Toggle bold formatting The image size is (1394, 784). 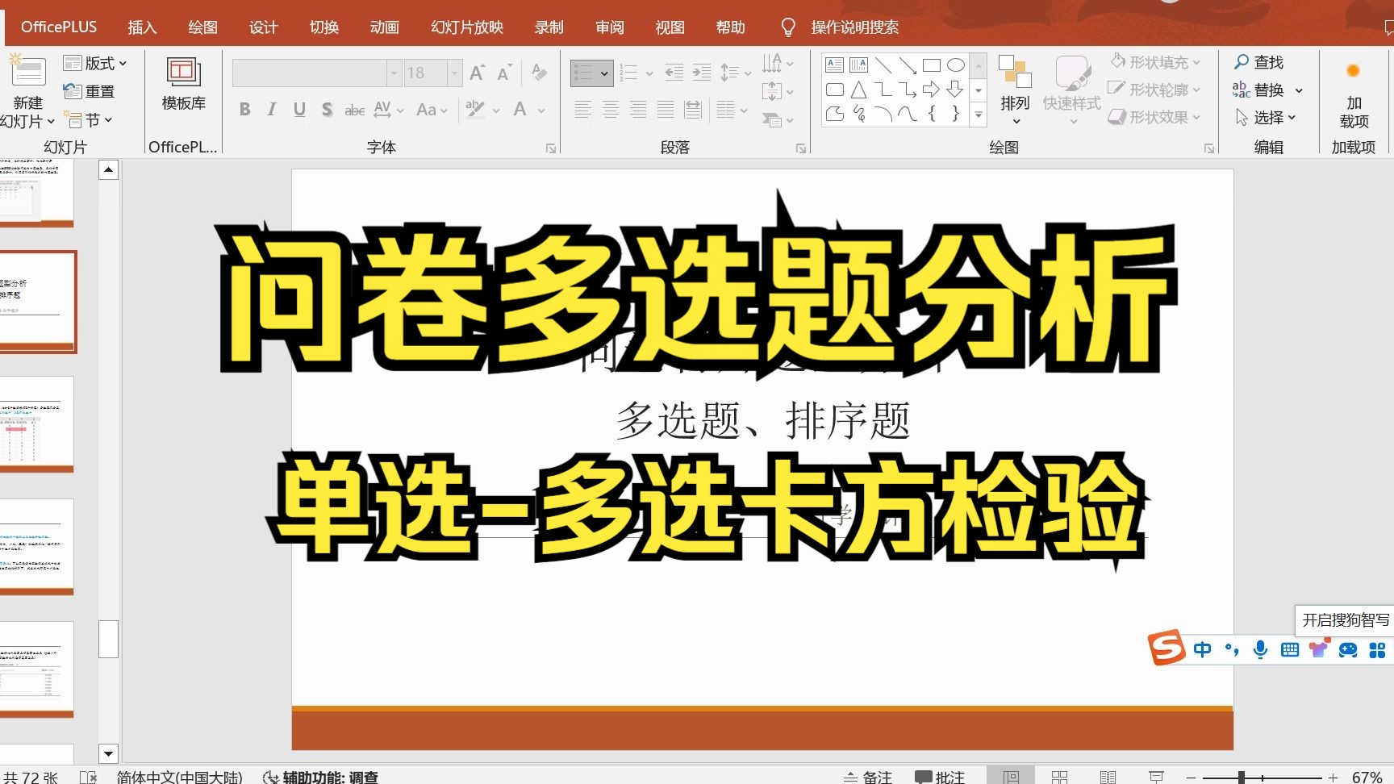(244, 110)
